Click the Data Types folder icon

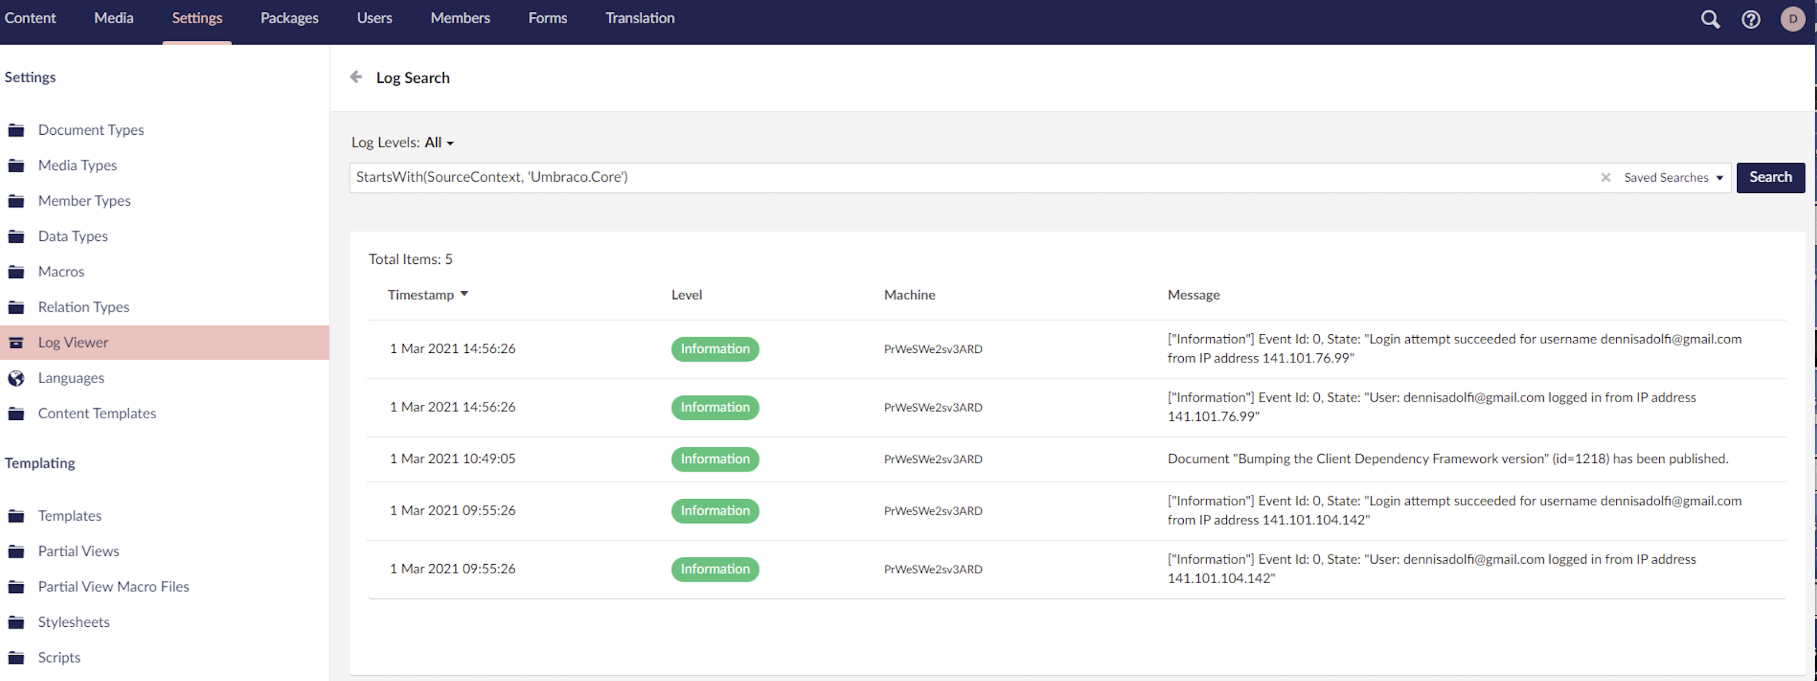tap(16, 236)
